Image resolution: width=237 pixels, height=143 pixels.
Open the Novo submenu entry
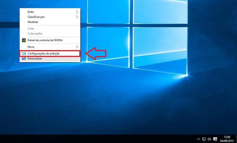pos(50,47)
